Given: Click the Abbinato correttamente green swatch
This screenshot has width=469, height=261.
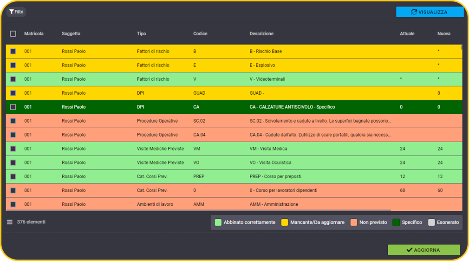Looking at the screenshot, I should (218, 222).
